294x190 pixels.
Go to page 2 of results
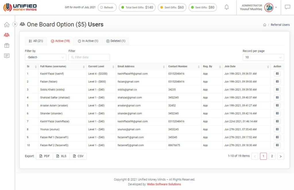[x=272, y=156]
